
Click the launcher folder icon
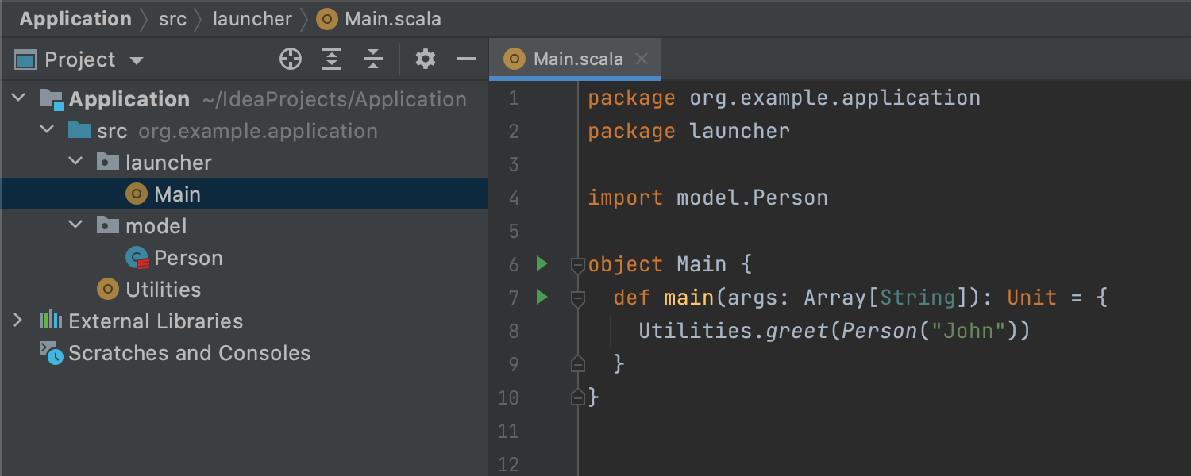(x=108, y=162)
